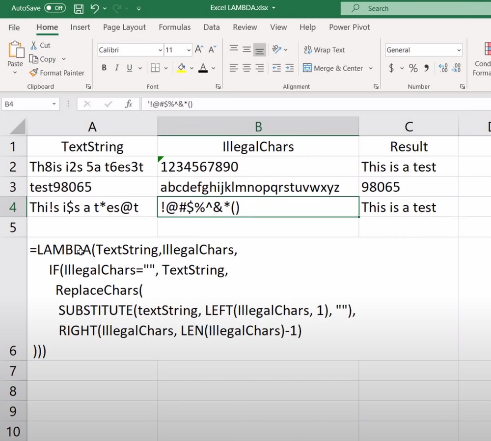Viewport: 491px width, 441px height.
Task: Click Increase Indent icon
Action: pos(290,68)
